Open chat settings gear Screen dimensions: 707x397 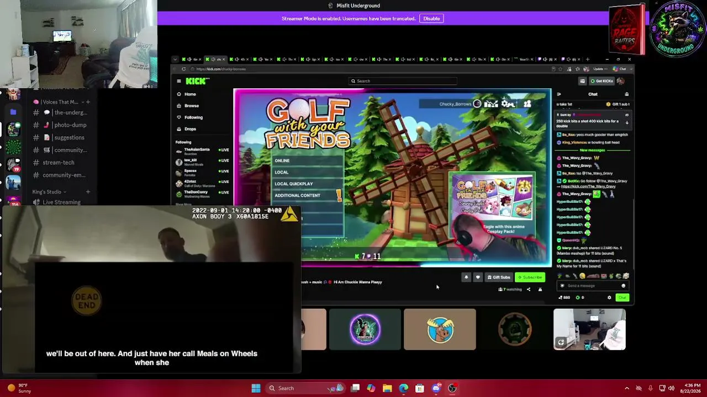coord(609,298)
